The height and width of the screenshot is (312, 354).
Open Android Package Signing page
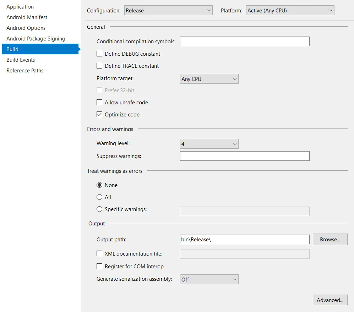(x=36, y=39)
